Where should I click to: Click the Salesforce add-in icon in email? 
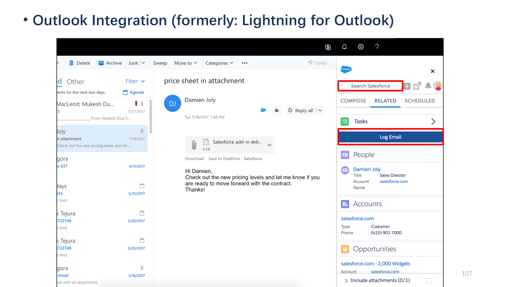point(263,110)
